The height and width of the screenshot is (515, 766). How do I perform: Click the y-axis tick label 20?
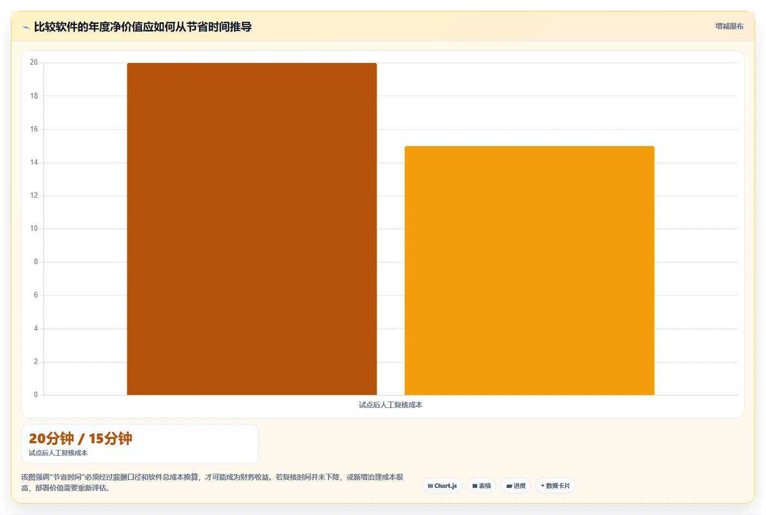tap(34, 62)
